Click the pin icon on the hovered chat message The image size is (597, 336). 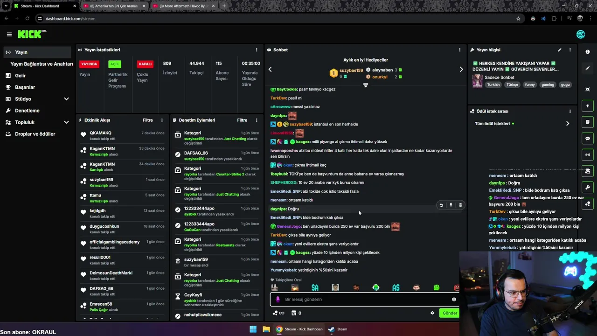coord(451,205)
